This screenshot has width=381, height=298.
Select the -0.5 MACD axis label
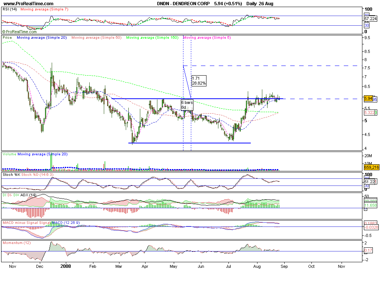[x=368, y=235]
